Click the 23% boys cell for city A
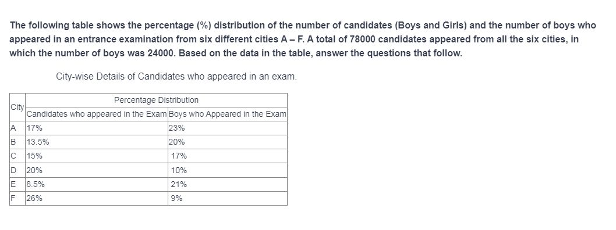Image resolution: width=616 pixels, height=230 pixels. pyautogui.click(x=228, y=128)
